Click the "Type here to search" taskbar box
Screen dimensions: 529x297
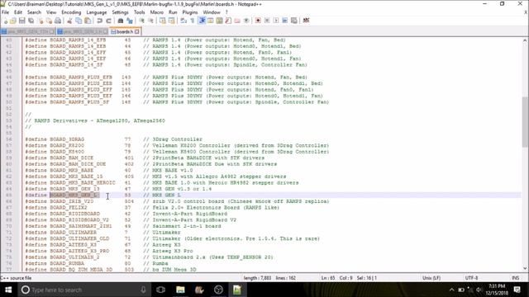pyautogui.click(x=84, y=290)
